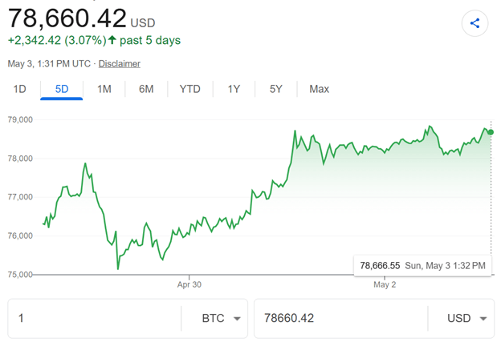
Task: Click the Apr 30 axis marker
Action: pyautogui.click(x=189, y=284)
